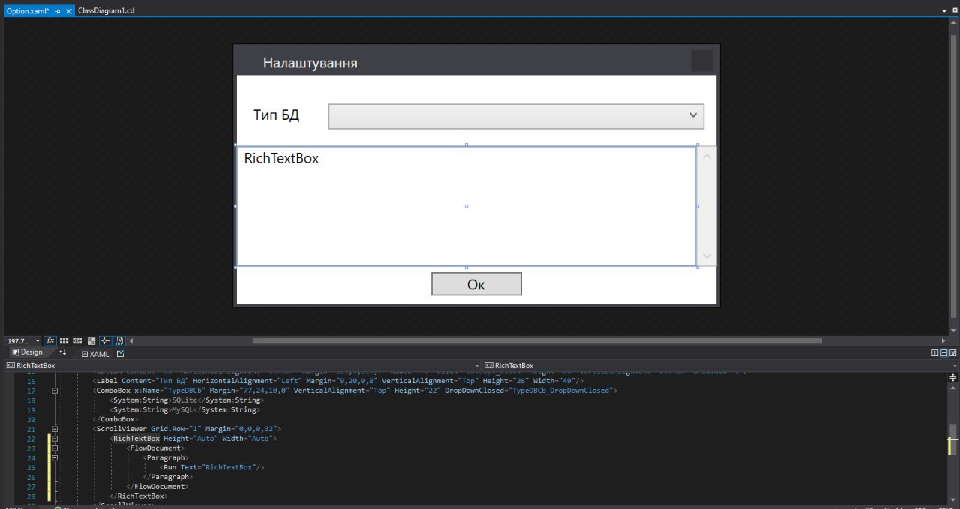Click the Run Text="RichTextBox" code line
Image resolution: width=960 pixels, height=509 pixels.
click(212, 467)
